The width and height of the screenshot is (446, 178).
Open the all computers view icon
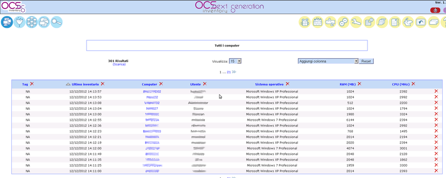coord(7,22)
